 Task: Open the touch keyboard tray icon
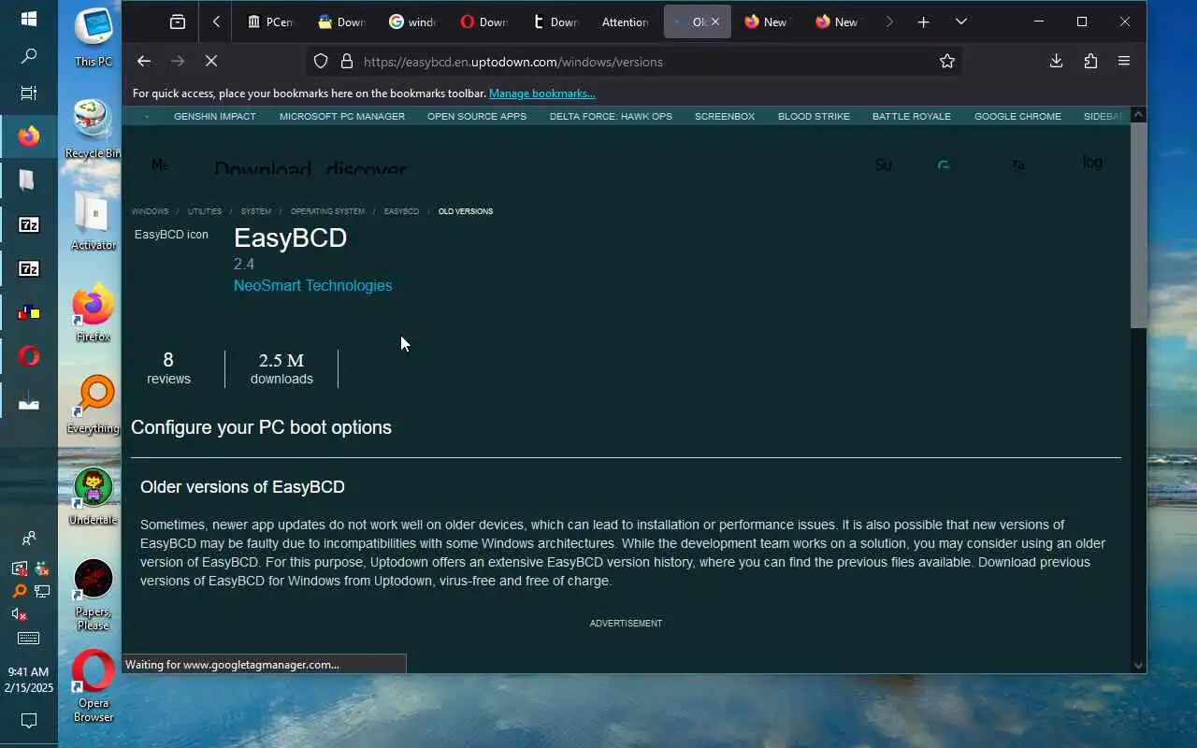coord(29,638)
